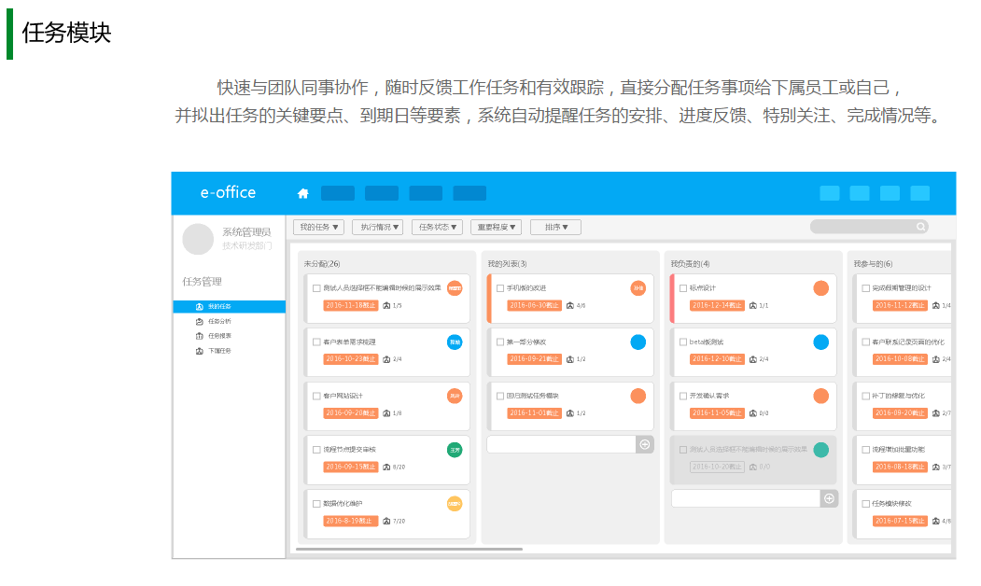Expand the 重要程度 dropdown
Viewport: 981px width, 586px height.
tap(497, 227)
